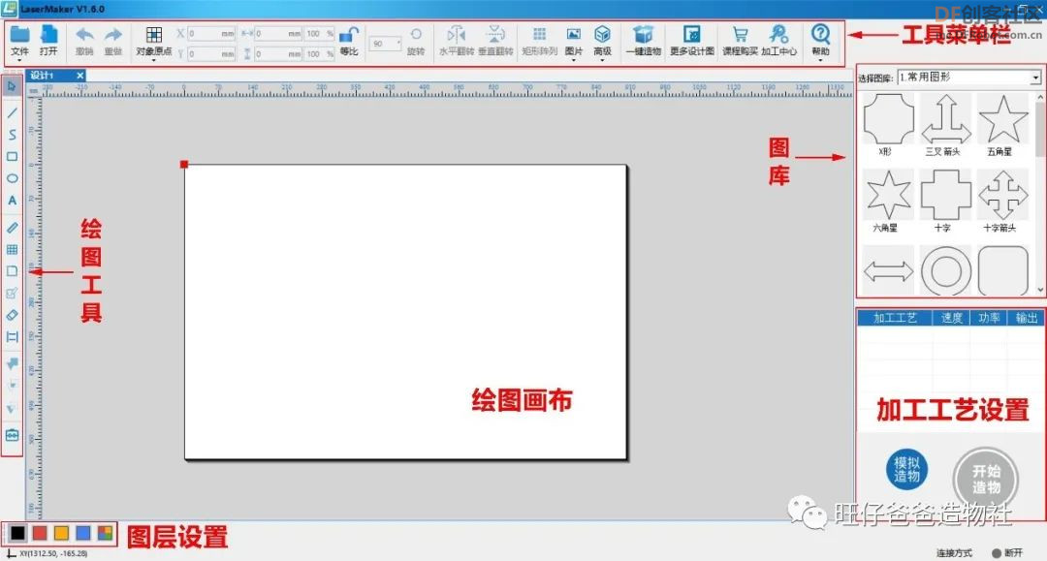
Task: Select the rounded-corner page tool
Action: (x=12, y=271)
